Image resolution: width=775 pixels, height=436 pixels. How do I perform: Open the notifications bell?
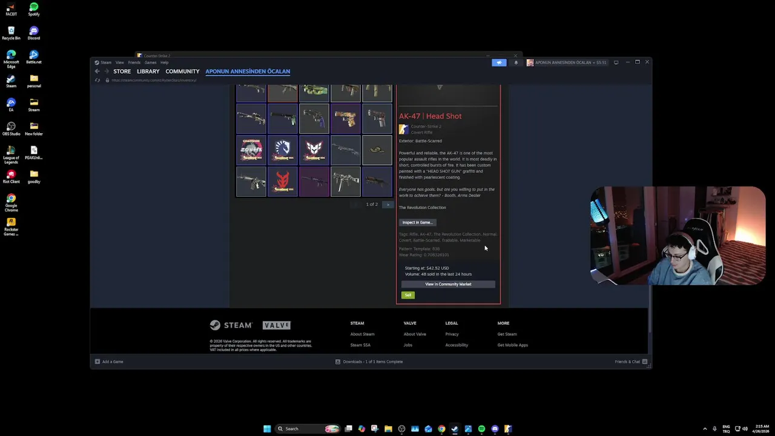pyautogui.click(x=516, y=62)
